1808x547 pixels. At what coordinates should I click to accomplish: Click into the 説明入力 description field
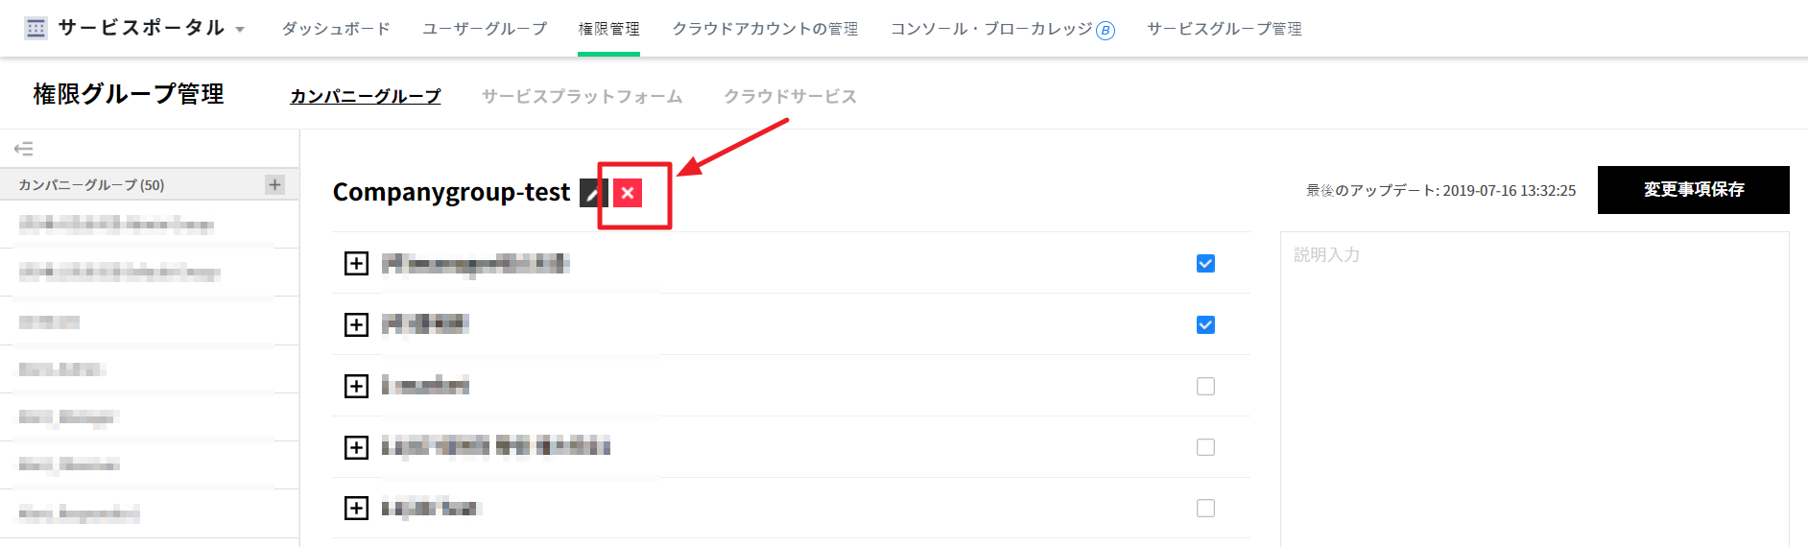1534,384
